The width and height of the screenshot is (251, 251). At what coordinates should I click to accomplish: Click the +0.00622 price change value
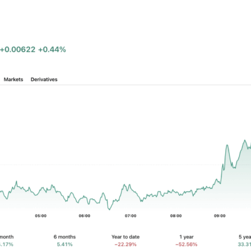[x=18, y=50]
